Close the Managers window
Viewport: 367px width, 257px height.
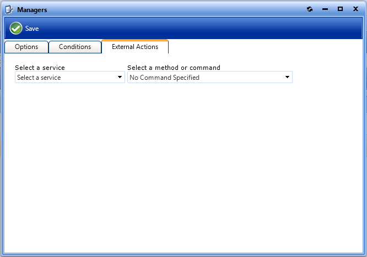(x=355, y=9)
